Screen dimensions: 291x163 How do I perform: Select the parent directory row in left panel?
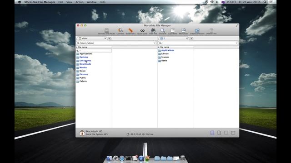(x=94, y=51)
